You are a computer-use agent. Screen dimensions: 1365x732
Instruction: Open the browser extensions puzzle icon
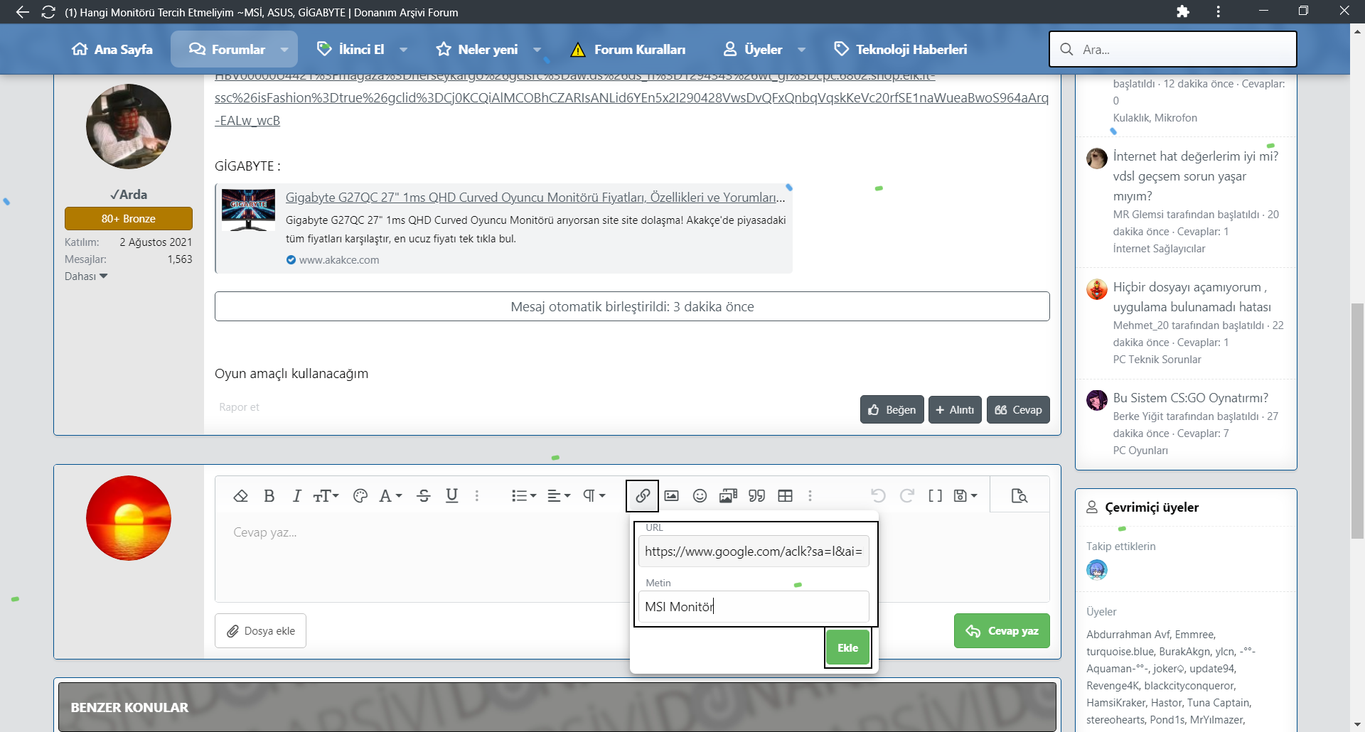coord(1183,11)
